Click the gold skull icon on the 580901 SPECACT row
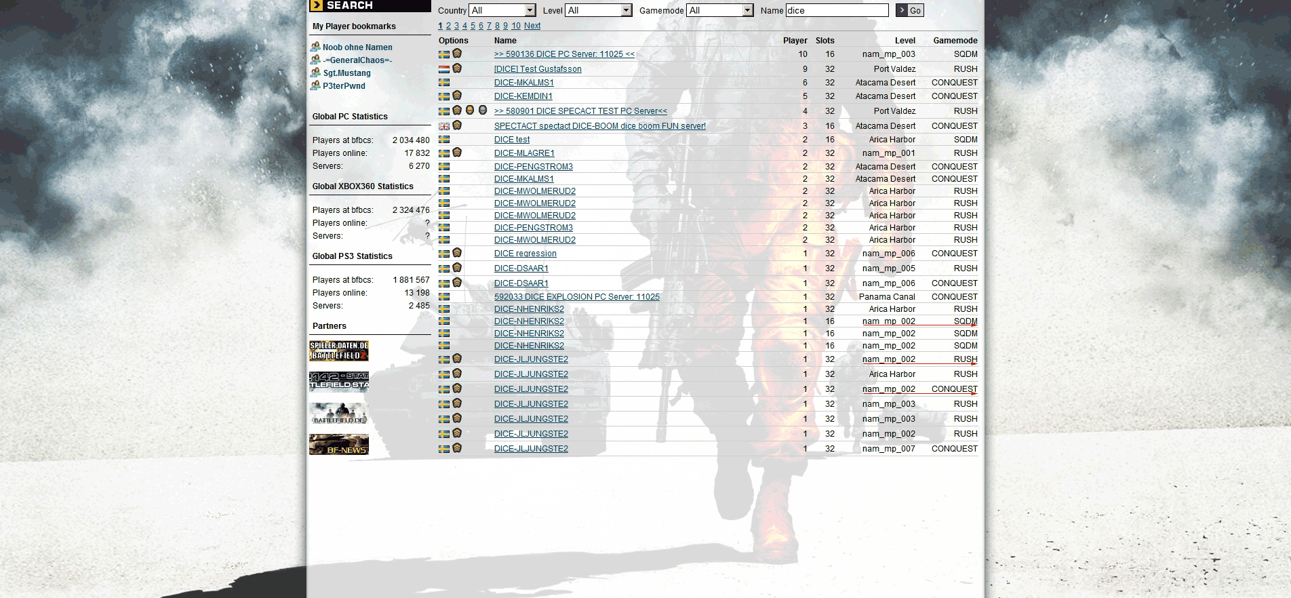This screenshot has height=598, width=1291. point(470,111)
